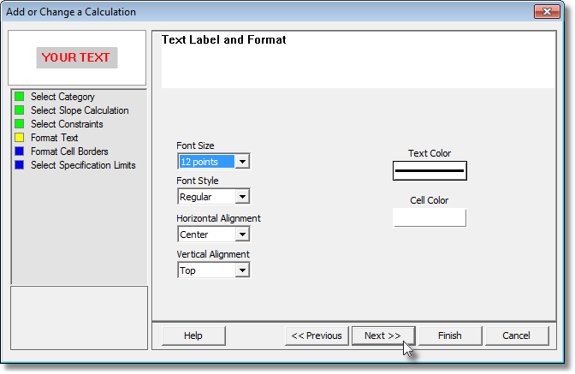Open the Font Size dropdown arrow
Image resolution: width=575 pixels, height=374 pixels.
tap(242, 162)
